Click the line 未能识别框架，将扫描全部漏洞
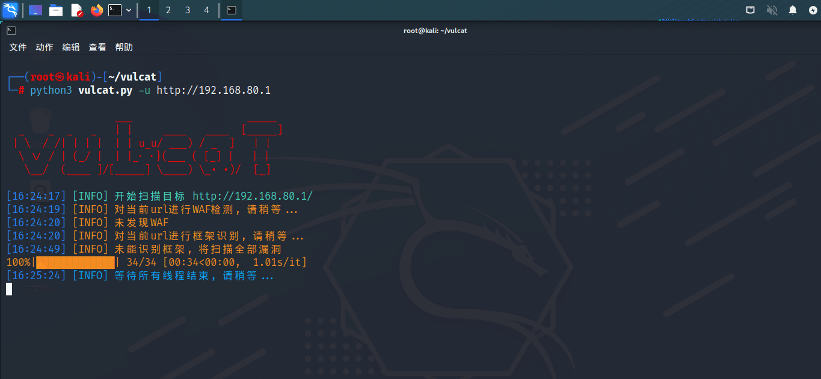Viewport: 821px width, 379px height. click(x=198, y=249)
